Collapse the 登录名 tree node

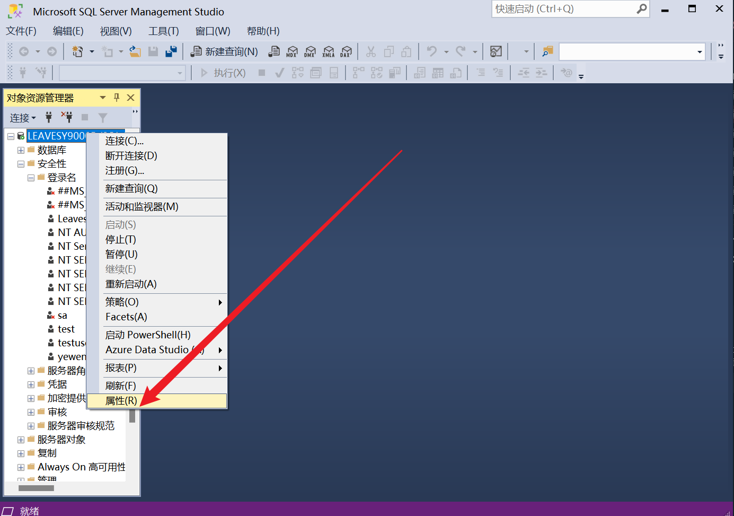pyautogui.click(x=31, y=178)
